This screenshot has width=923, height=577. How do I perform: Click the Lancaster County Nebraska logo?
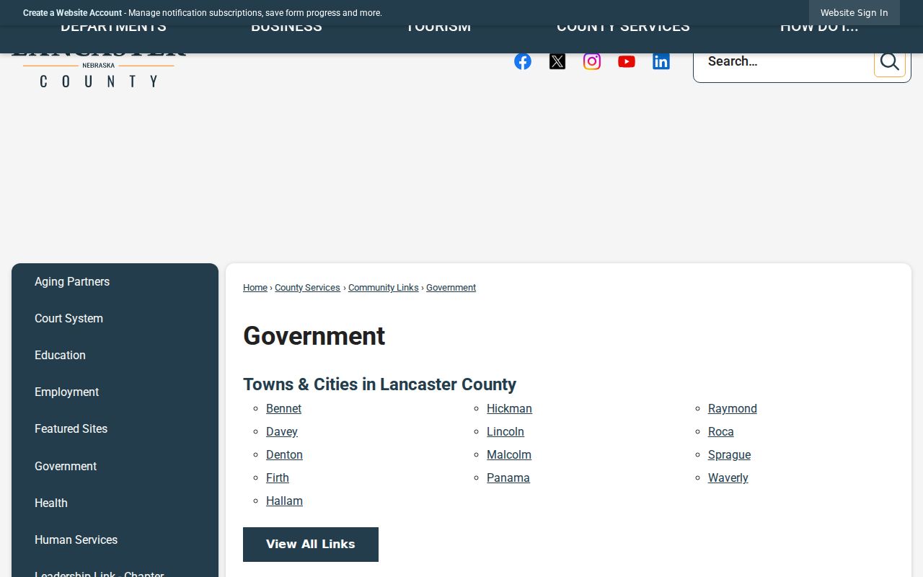click(98, 70)
